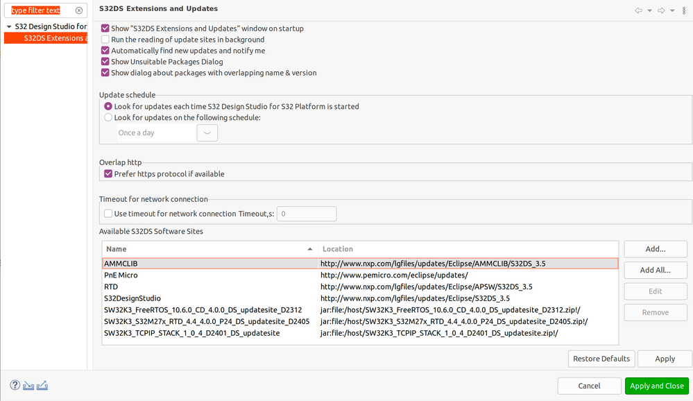Click the forward navigation arrow icon
Image resolution: width=693 pixels, height=401 pixels.
(661, 10)
